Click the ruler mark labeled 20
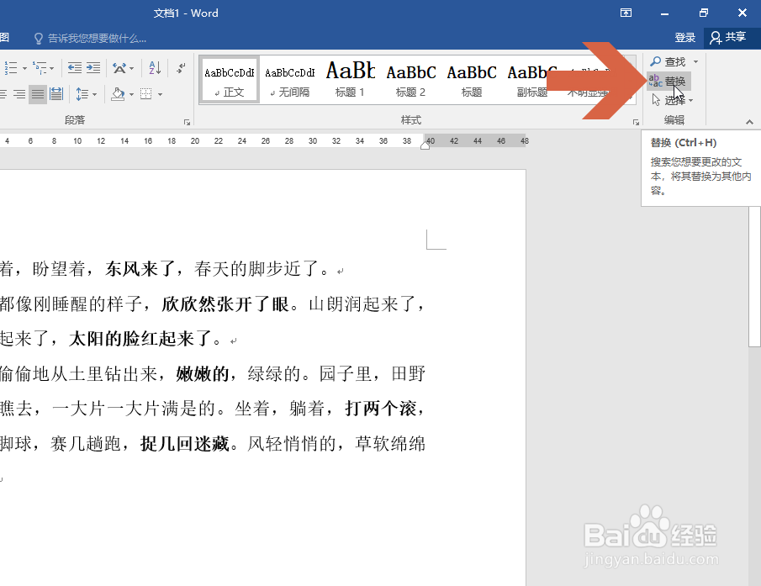The height and width of the screenshot is (586, 761). click(194, 140)
